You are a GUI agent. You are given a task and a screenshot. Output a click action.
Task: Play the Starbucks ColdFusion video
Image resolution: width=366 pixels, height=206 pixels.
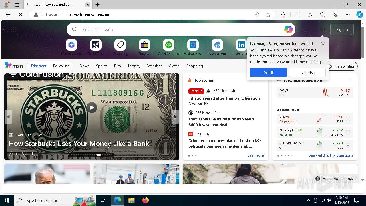(x=92, y=108)
